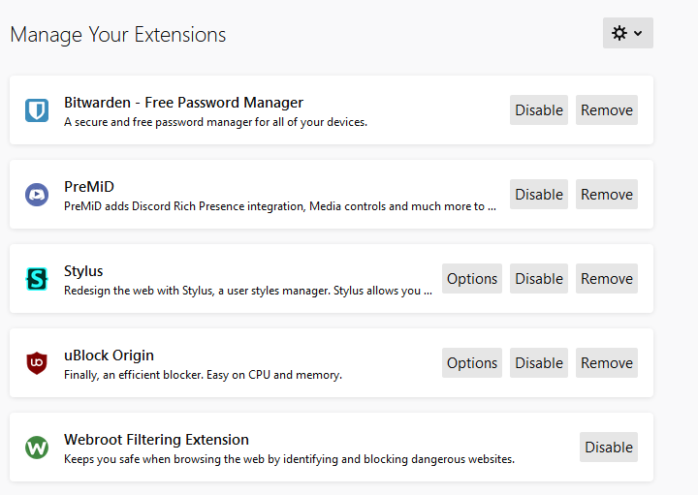Image resolution: width=698 pixels, height=495 pixels.
Task: Select the Bitwarden - Free Password Manager title
Action: click(183, 103)
